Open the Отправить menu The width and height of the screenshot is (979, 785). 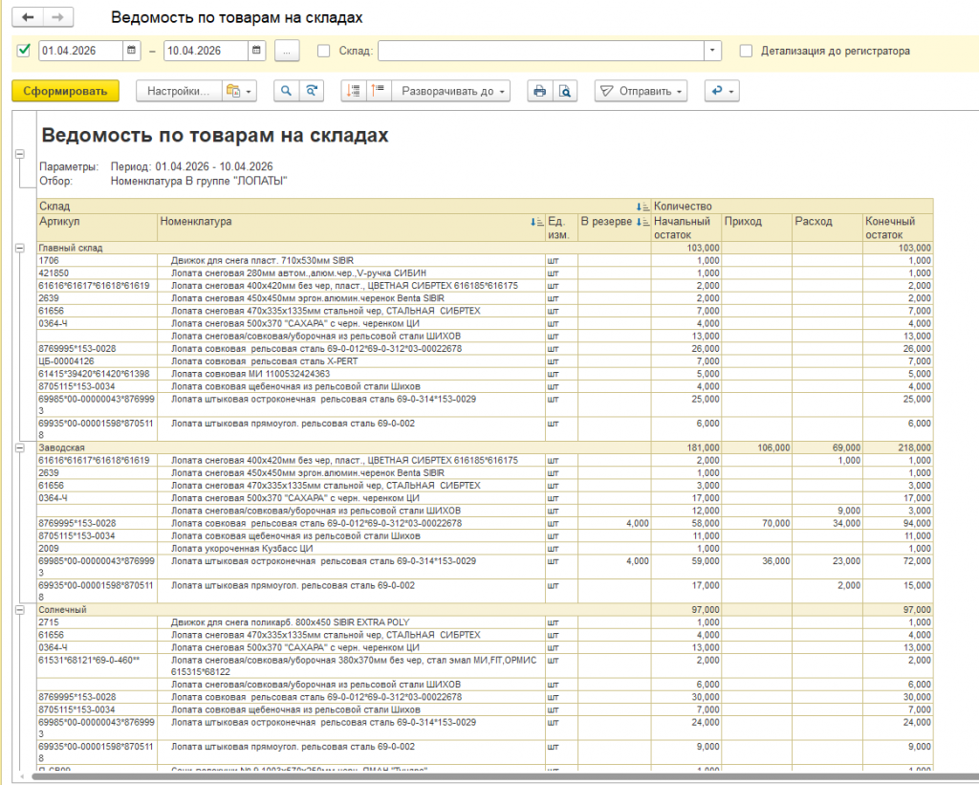(x=641, y=91)
